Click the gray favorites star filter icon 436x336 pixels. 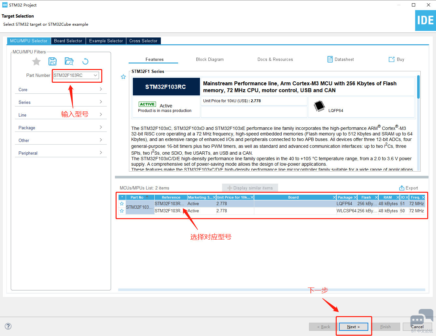pos(36,61)
